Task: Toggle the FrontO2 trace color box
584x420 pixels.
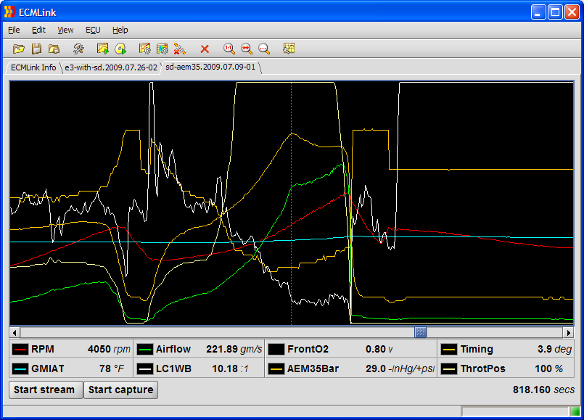Action: pos(276,349)
